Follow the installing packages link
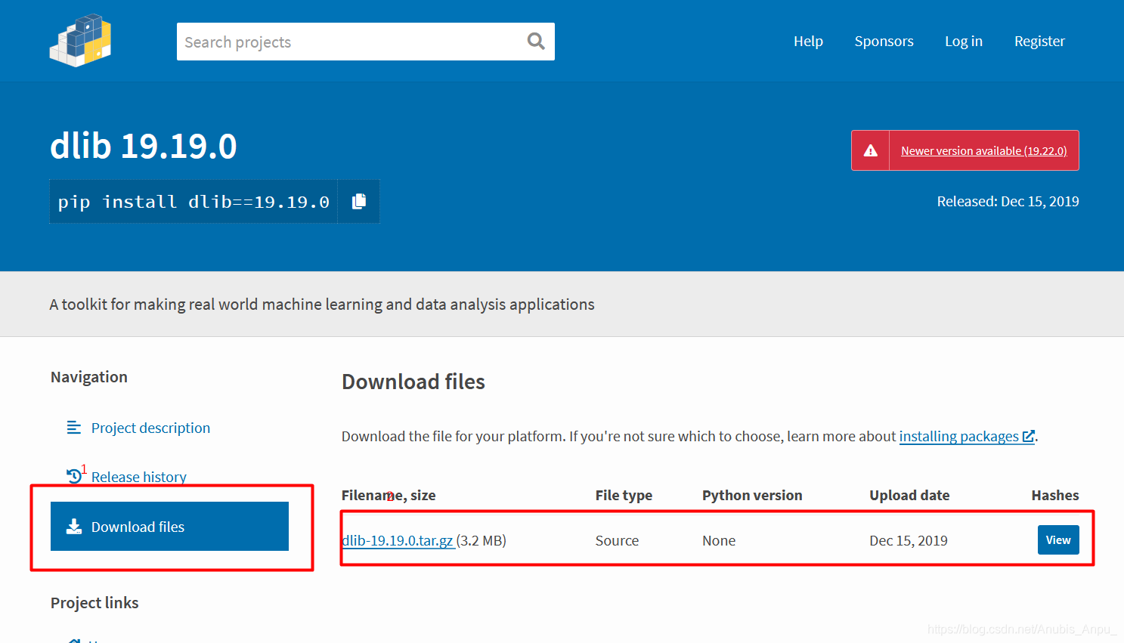Screen dimensions: 1124x643 click(x=958, y=437)
